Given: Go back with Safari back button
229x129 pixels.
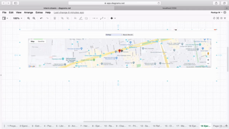Looking at the screenshot, I should [4, 3].
